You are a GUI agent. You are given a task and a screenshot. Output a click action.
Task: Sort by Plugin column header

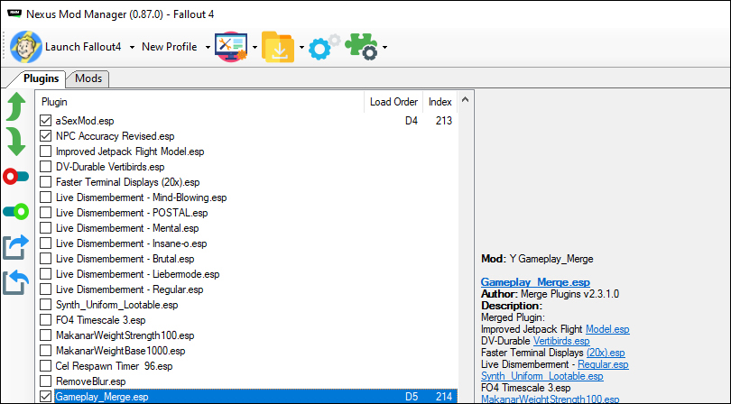point(200,102)
